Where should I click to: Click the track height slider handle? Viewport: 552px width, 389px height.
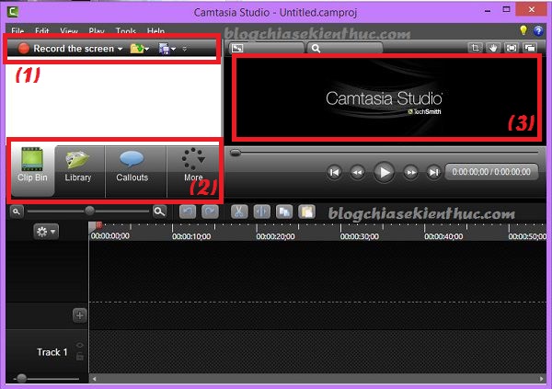[x=21, y=379]
